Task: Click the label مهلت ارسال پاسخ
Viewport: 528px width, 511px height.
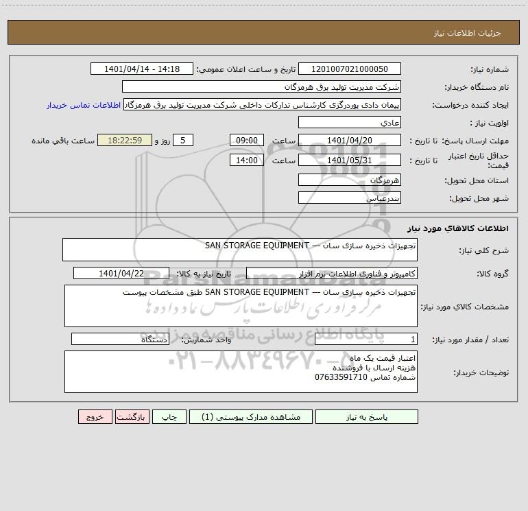Action: coord(475,141)
